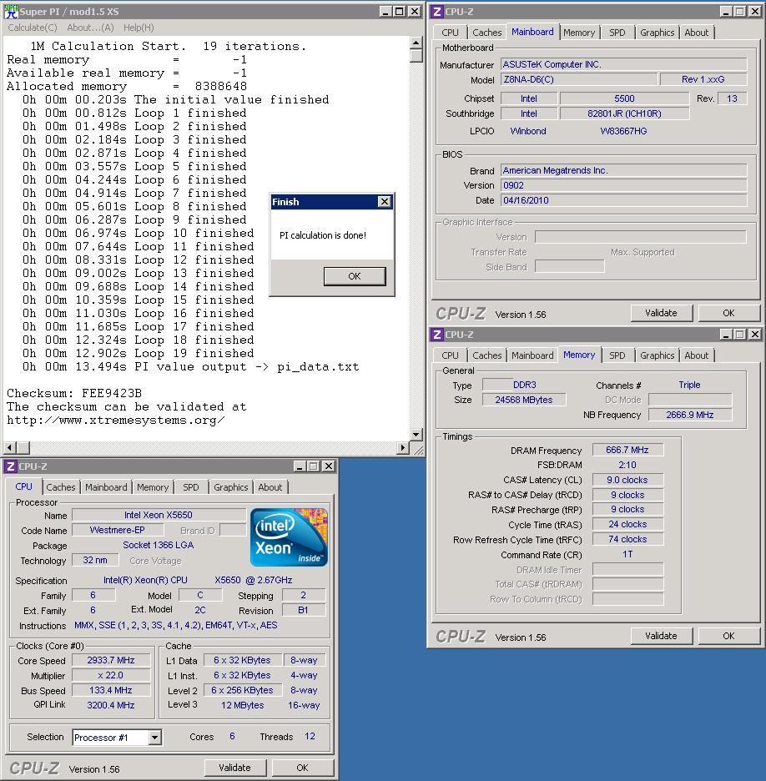Open the Help(H) menu
This screenshot has width=766, height=781.
pos(139,28)
